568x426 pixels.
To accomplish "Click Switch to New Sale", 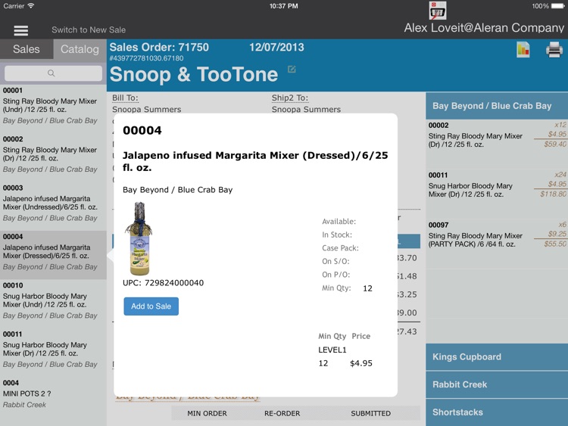I will 89,30.
